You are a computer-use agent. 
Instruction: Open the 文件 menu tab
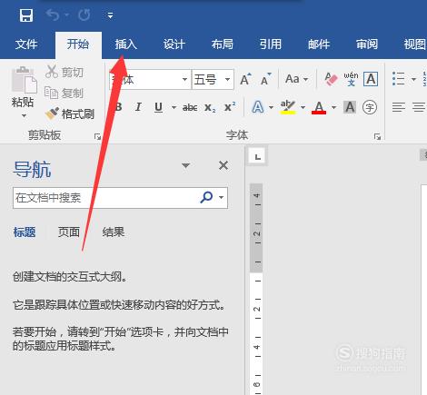point(26,44)
